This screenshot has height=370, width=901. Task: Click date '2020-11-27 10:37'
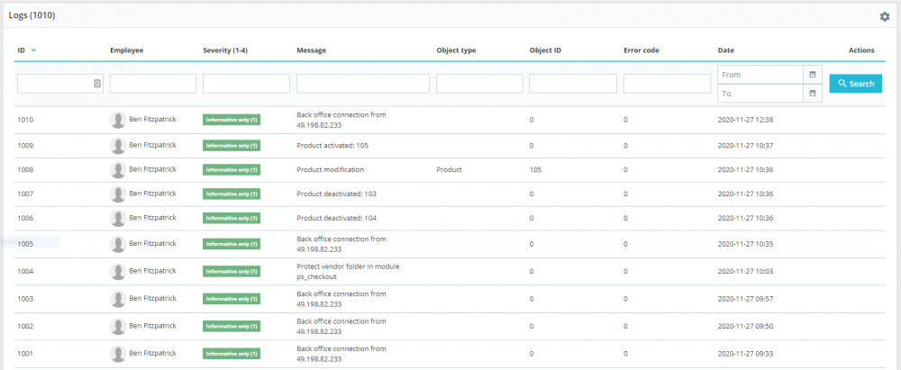[745, 146]
